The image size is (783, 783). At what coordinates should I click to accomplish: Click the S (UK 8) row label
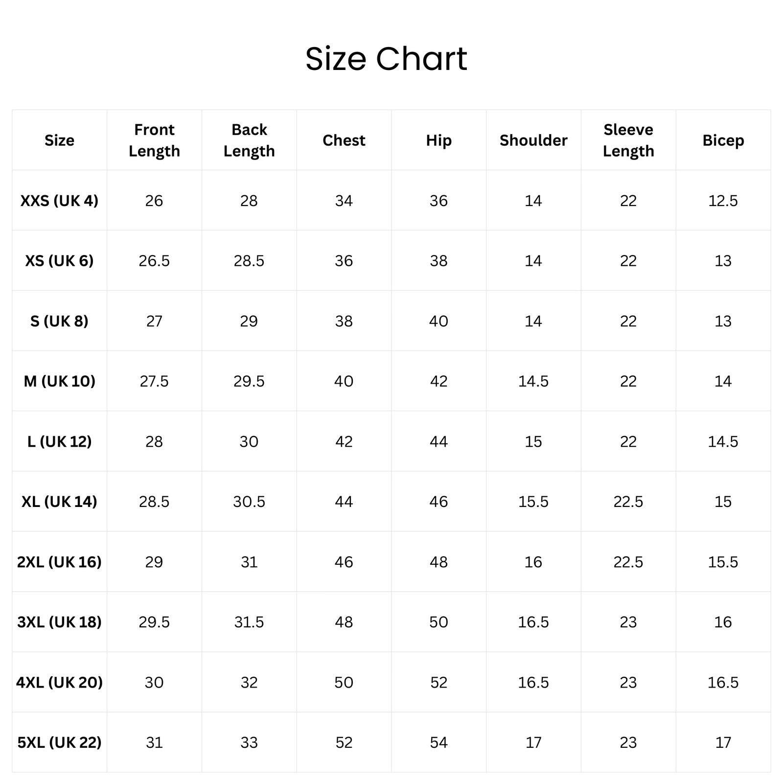(x=59, y=321)
